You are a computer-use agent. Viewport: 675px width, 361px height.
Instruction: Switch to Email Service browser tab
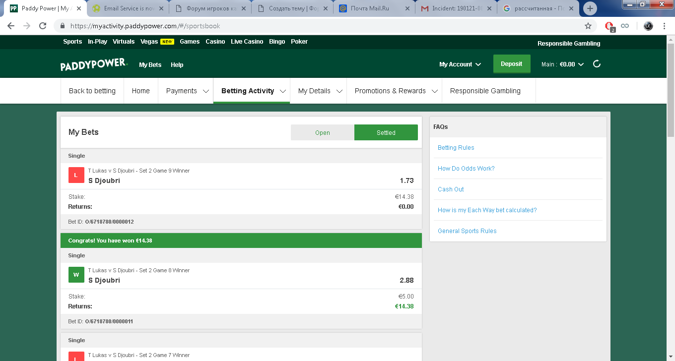(128, 8)
